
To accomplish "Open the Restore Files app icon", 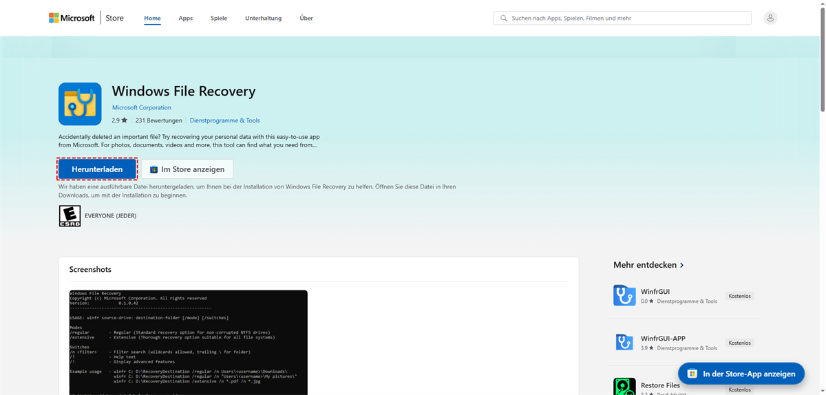I will [x=624, y=386].
